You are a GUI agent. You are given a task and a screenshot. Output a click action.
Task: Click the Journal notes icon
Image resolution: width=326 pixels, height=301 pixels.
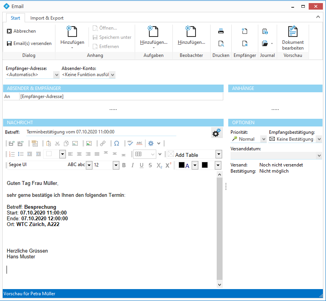click(265, 31)
